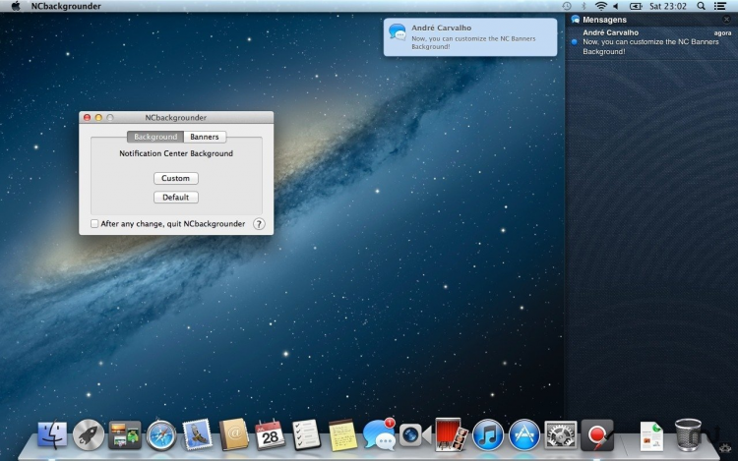738x461 pixels.
Task: Open André Carvalho message in Notification Center
Action: click(x=651, y=42)
